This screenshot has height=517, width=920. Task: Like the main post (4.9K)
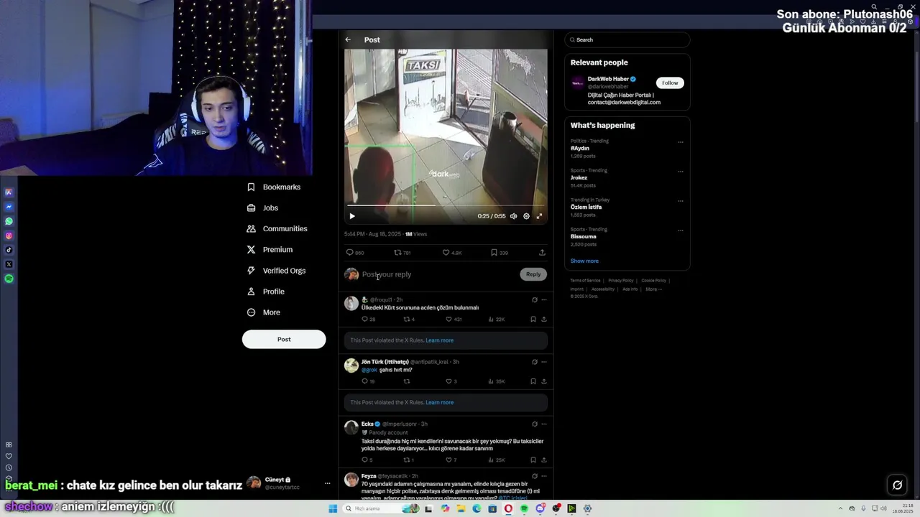tap(452, 253)
